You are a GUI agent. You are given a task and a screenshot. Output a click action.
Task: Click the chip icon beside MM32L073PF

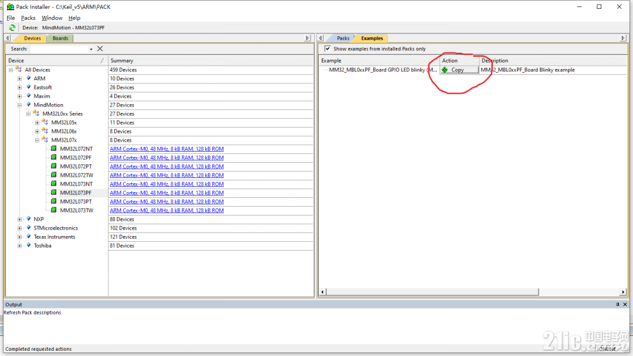(x=54, y=192)
